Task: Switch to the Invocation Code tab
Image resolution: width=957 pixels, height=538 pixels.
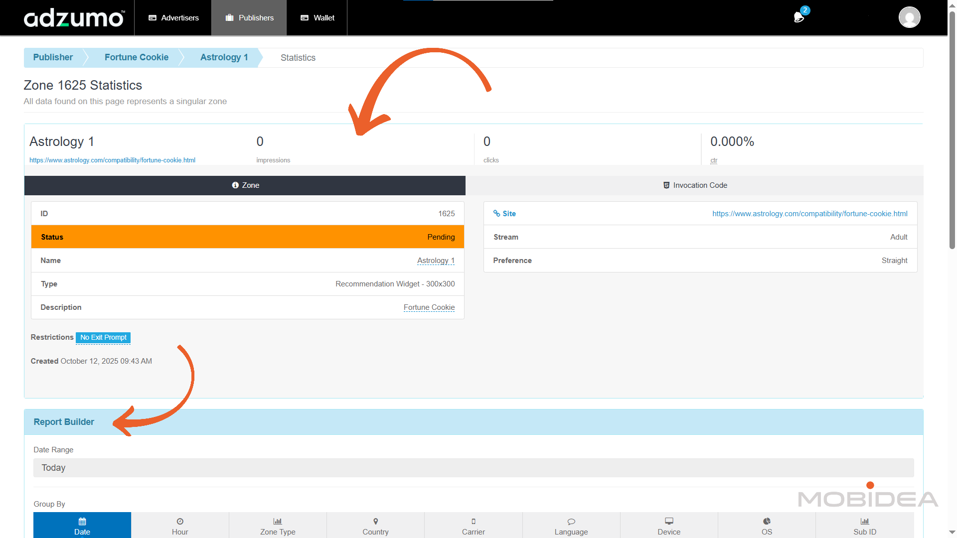Action: 695,185
